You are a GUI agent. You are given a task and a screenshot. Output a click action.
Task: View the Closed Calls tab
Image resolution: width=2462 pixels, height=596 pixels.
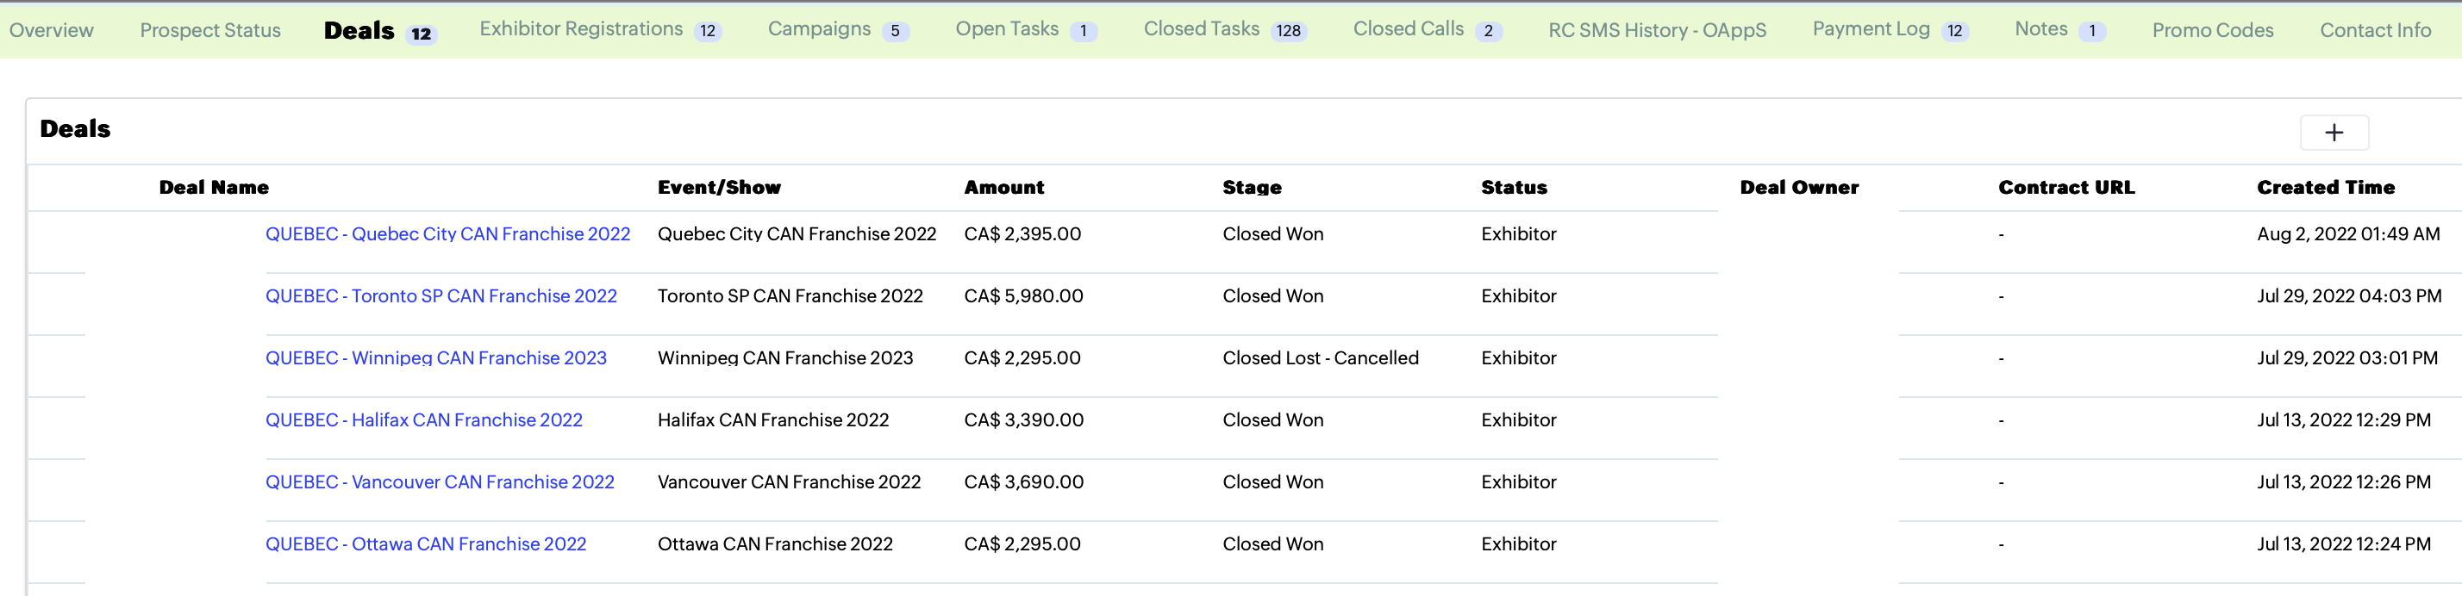click(x=1408, y=29)
